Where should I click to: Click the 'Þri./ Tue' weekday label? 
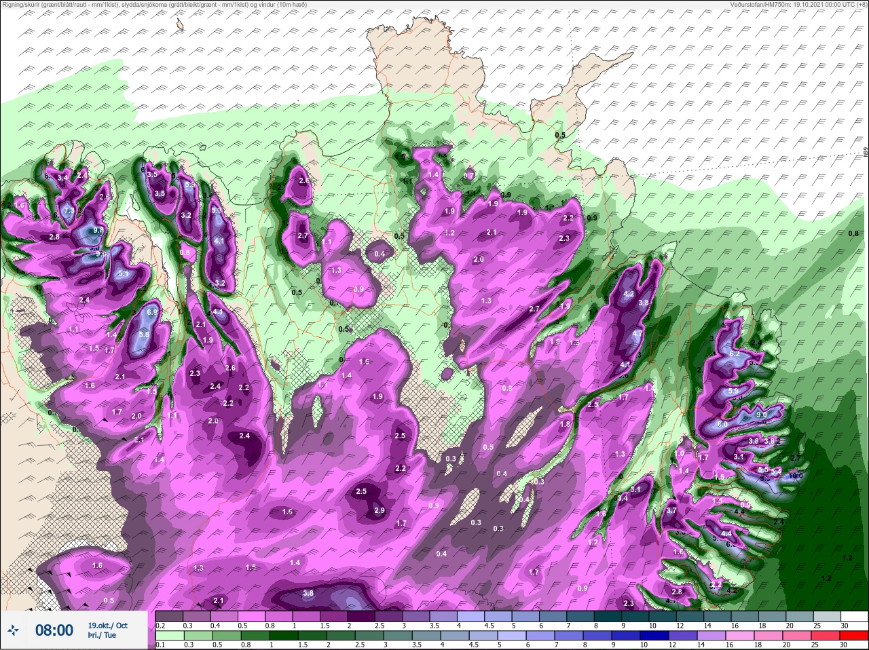tap(102, 635)
